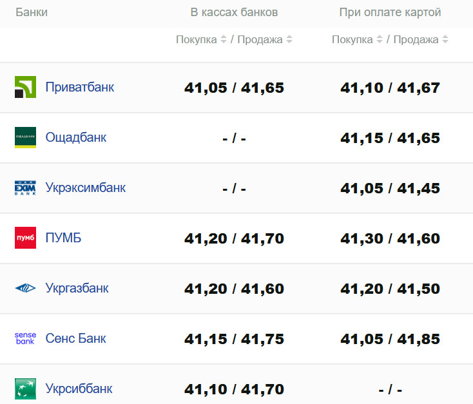
Task: Open the Приватбанк link
Action: 79,87
